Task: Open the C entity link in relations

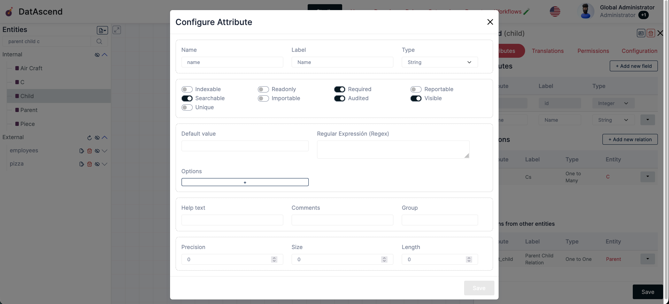Action: [x=608, y=177]
